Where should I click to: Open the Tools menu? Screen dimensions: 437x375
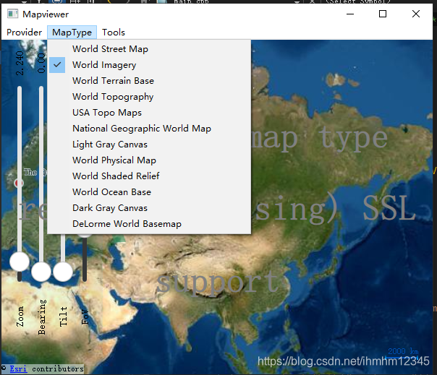[113, 33]
